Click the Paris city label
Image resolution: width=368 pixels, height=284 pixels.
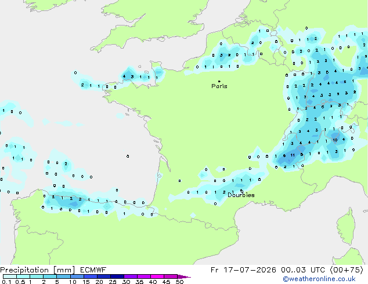[x=219, y=86]
